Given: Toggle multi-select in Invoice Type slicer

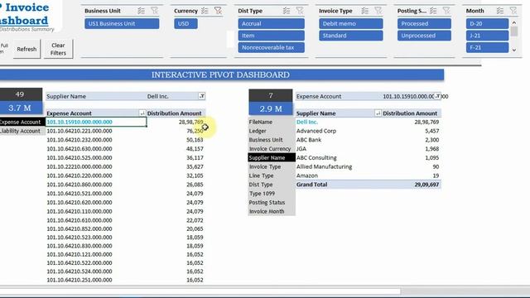Looking at the screenshot, I should click(x=365, y=11).
